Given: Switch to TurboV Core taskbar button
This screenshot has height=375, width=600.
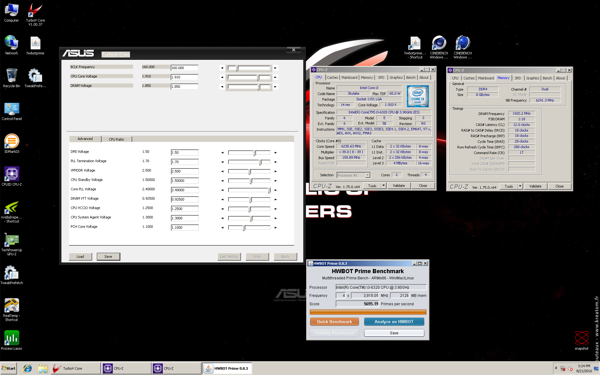Looking at the screenshot, I should click(76, 368).
